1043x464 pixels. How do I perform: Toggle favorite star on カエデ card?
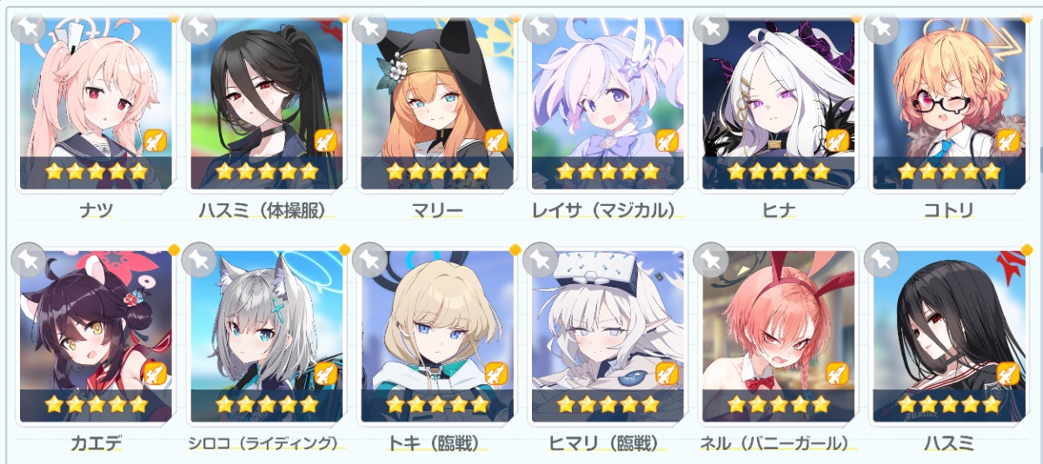point(28,258)
